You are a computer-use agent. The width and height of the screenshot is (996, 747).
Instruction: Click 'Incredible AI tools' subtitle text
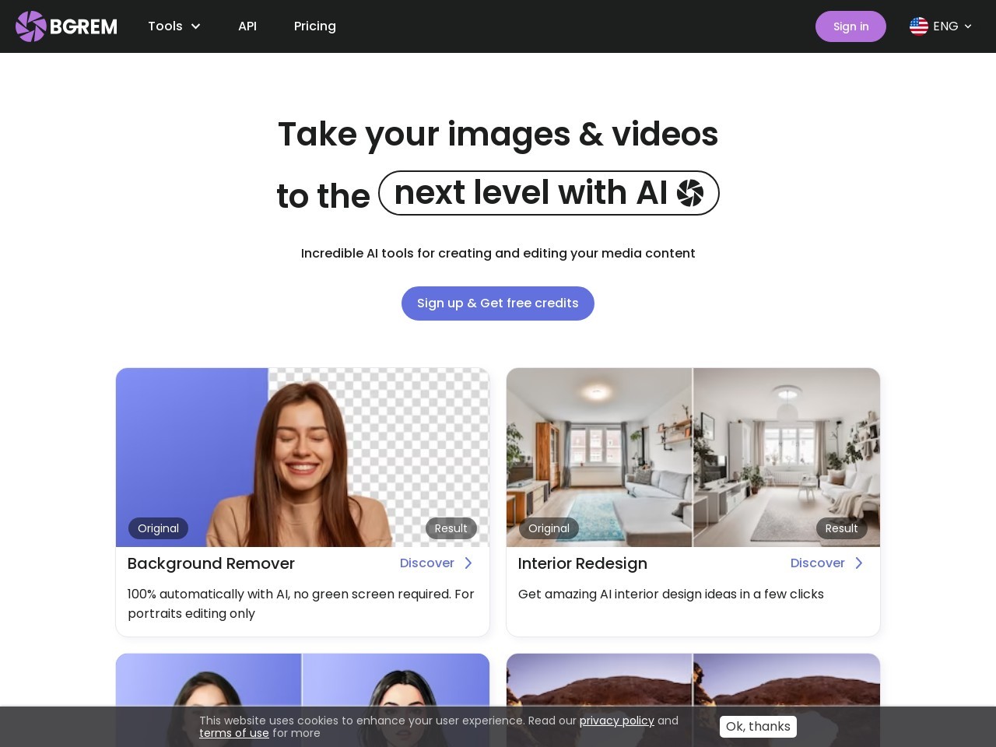[x=498, y=253]
